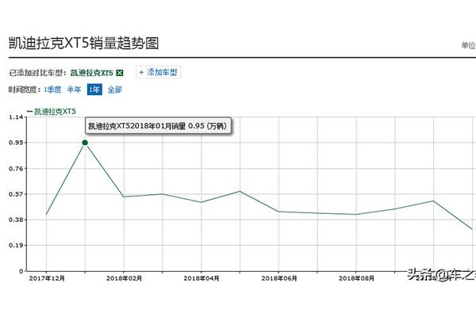Click the 2018年02月 axis label
476x317 pixels.
(x=124, y=278)
